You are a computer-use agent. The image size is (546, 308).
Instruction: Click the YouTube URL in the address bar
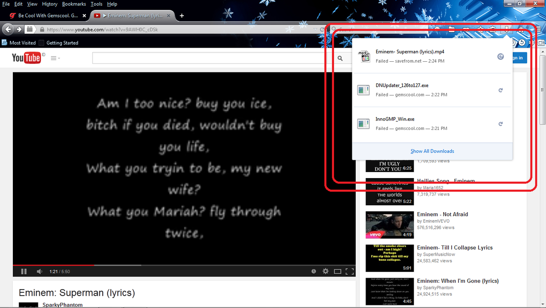[102, 30]
